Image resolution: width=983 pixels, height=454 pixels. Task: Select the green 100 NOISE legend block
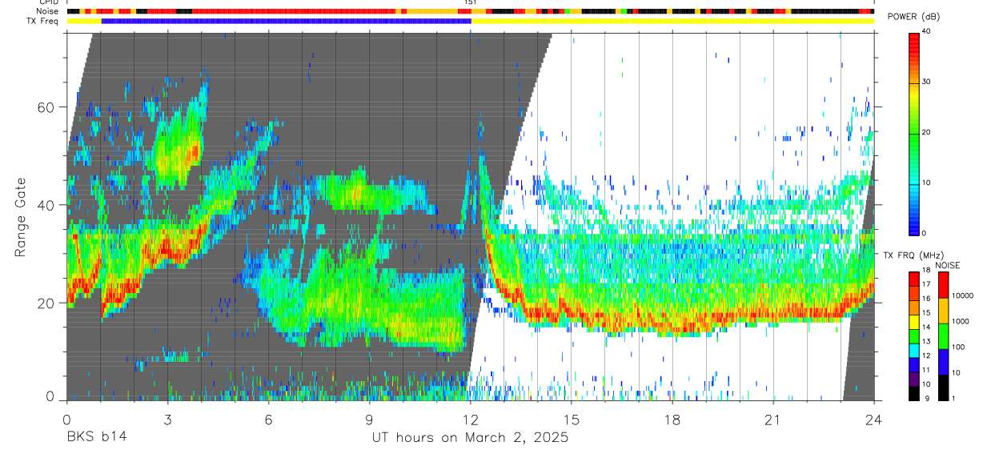[x=944, y=335]
